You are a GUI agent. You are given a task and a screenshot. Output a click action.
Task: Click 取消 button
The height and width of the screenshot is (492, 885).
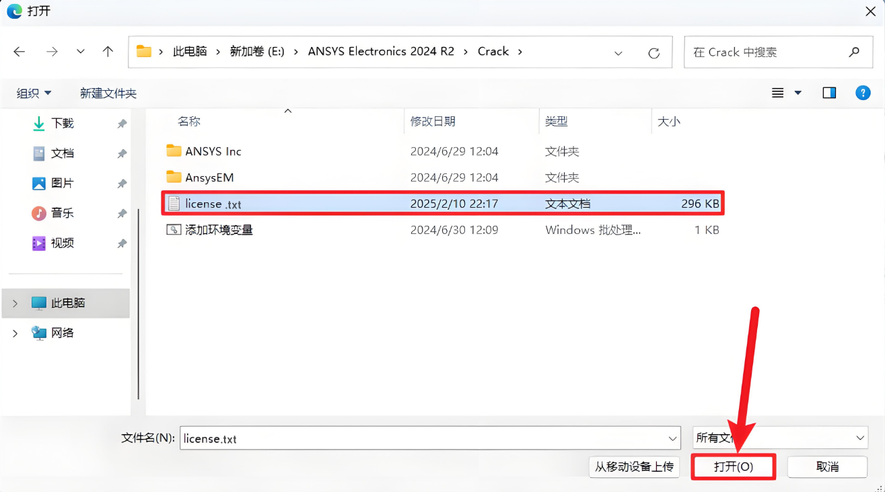827,466
